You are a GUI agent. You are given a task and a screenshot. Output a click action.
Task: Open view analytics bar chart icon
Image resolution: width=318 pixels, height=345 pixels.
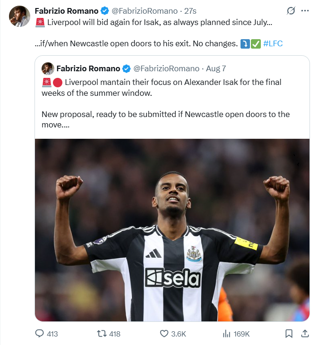226,333
